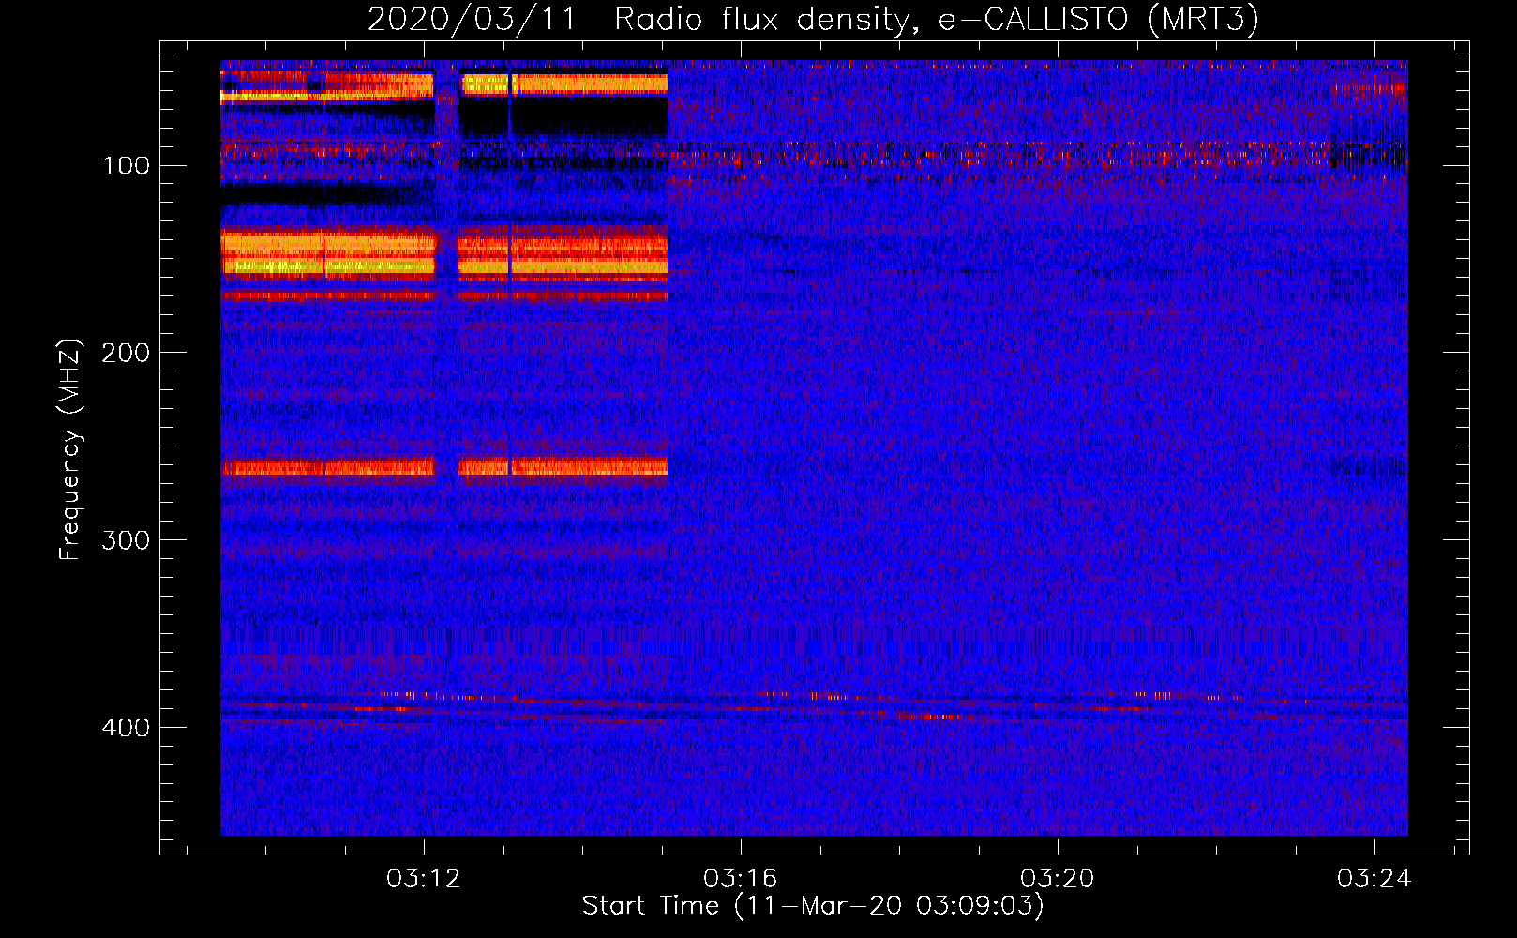Click the "Start Time (11-Mar-20 03:09:03)" axis label

point(813,906)
